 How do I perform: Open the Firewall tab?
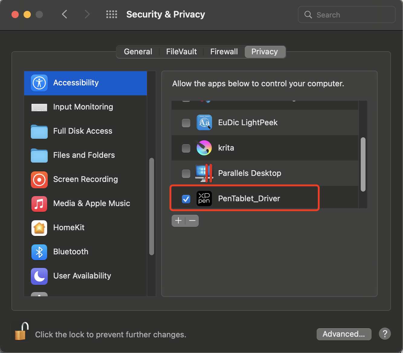point(224,52)
